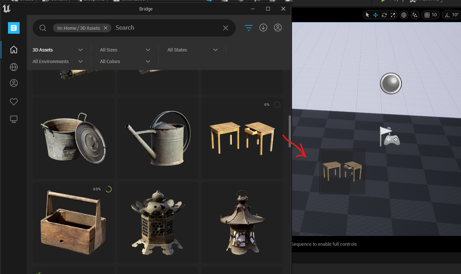Toggle surface snapping icon in Unreal viewport
This screenshot has height=274, width=461.
pyautogui.click(x=415, y=15)
